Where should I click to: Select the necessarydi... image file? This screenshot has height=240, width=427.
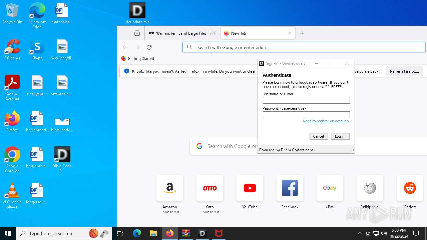[x=62, y=50]
